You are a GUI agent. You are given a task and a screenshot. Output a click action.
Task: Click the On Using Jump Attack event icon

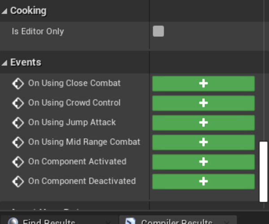tap(18, 122)
